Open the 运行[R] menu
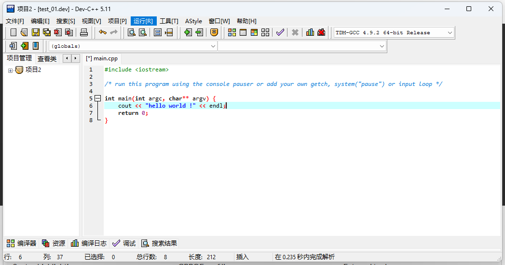The height and width of the screenshot is (265, 505). point(143,21)
